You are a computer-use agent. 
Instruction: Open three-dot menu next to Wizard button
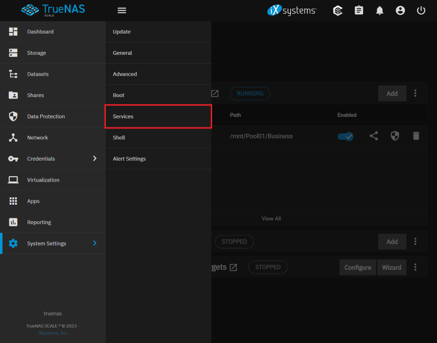[x=415, y=267]
